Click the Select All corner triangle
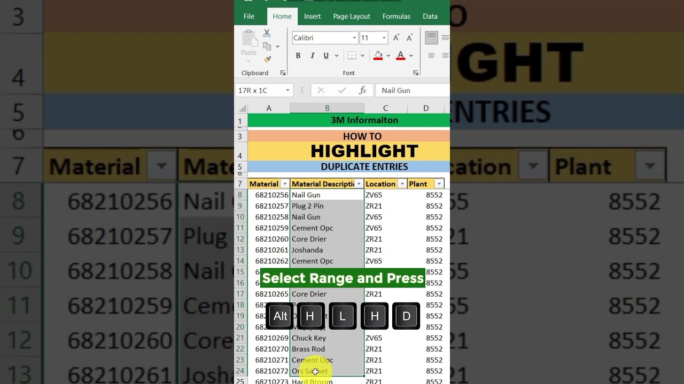Screen dimensions: 684x384 (242, 108)
